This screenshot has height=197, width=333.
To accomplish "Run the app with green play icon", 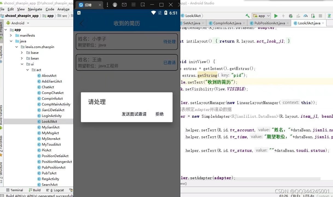I will pos(276,16).
